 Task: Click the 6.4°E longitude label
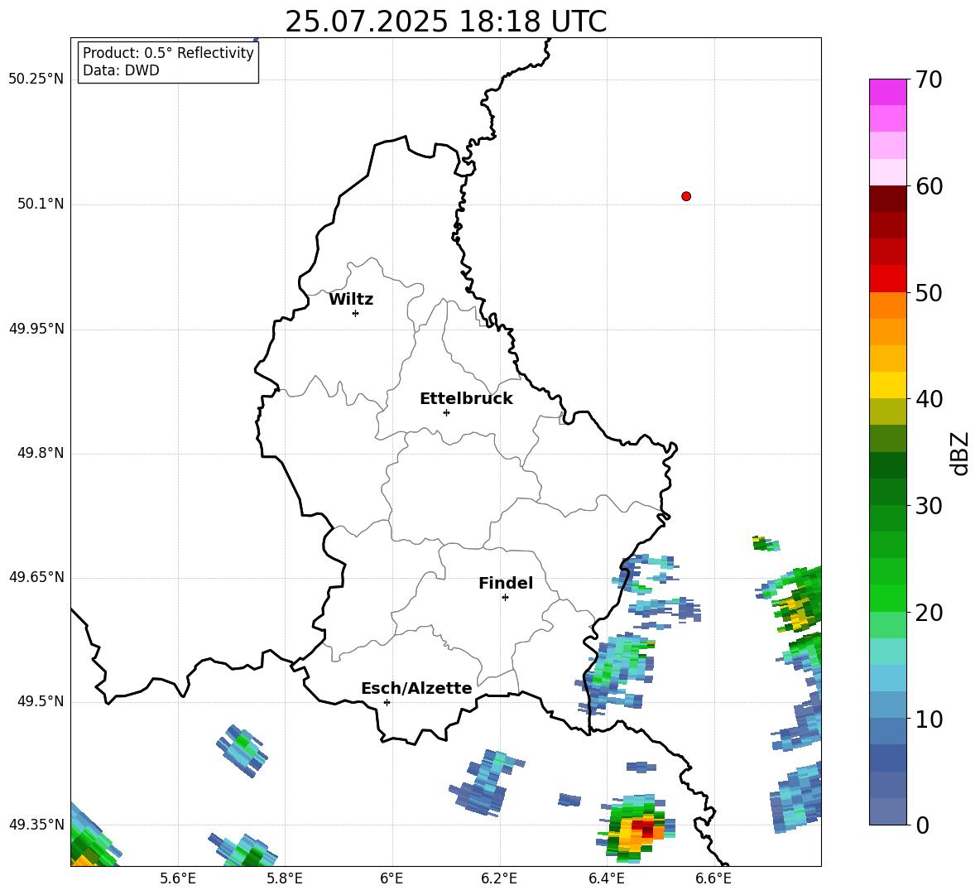(x=606, y=878)
